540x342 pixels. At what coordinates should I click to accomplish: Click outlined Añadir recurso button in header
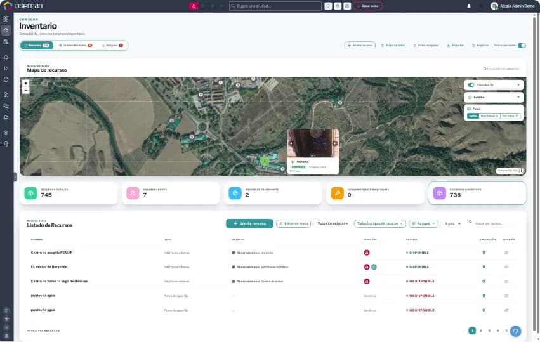(360, 46)
